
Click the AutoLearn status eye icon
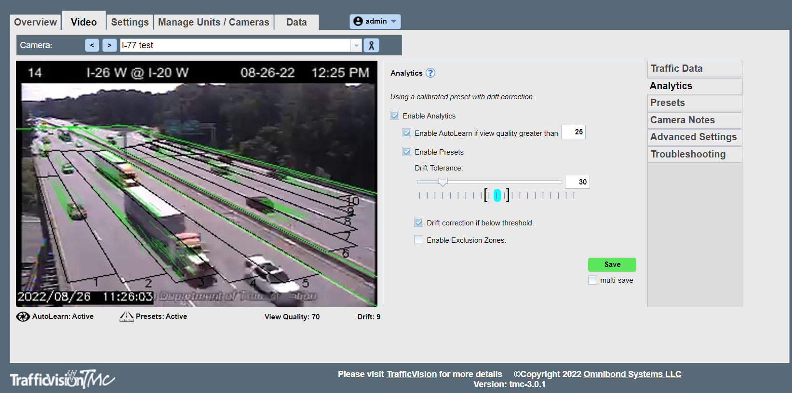[x=23, y=316]
